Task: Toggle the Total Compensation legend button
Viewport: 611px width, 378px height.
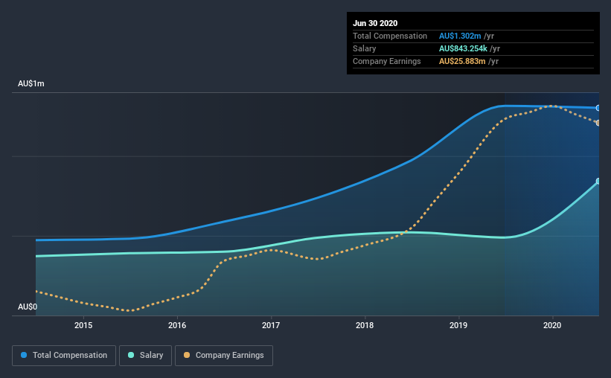Action: pyautogui.click(x=64, y=356)
